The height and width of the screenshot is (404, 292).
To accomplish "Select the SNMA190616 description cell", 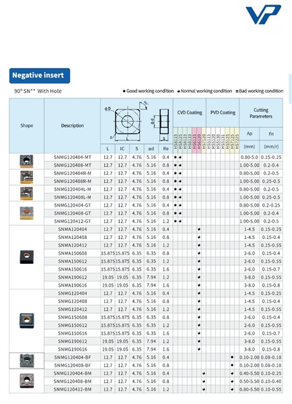I will [x=73, y=285].
